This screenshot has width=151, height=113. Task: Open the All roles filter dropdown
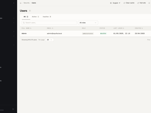click(x=88, y=23)
